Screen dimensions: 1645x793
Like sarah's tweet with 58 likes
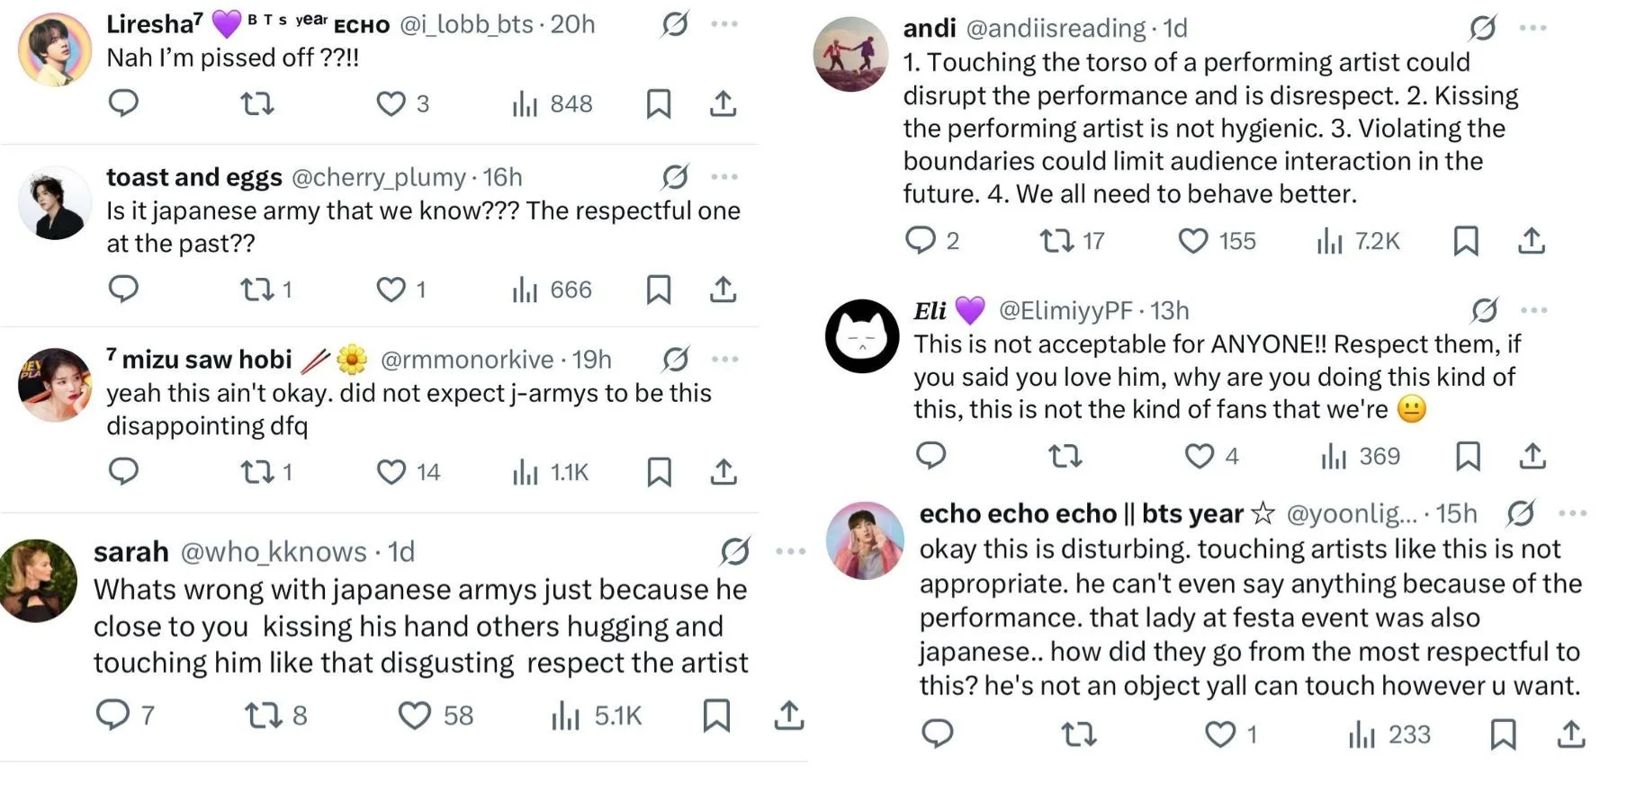[x=415, y=716]
